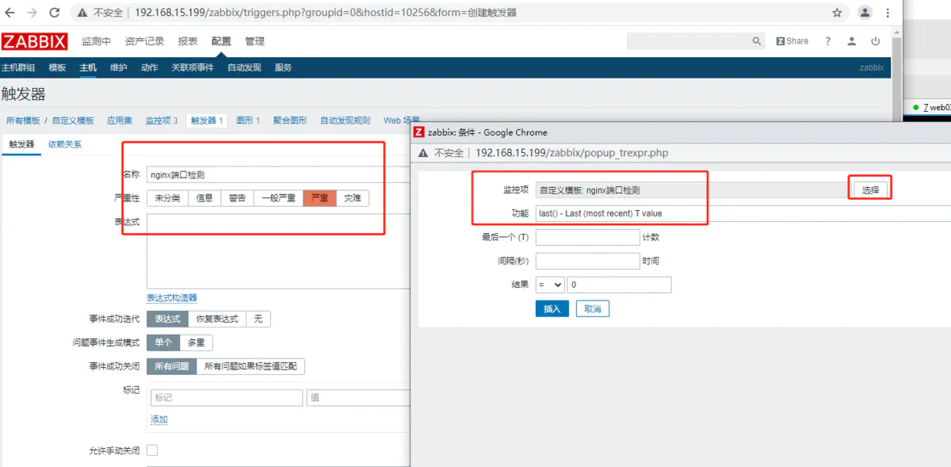Reload the page with refresh icon

(x=55, y=13)
